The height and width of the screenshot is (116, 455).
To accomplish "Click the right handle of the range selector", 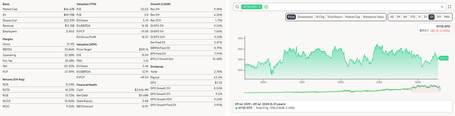I will [x=439, y=89].
